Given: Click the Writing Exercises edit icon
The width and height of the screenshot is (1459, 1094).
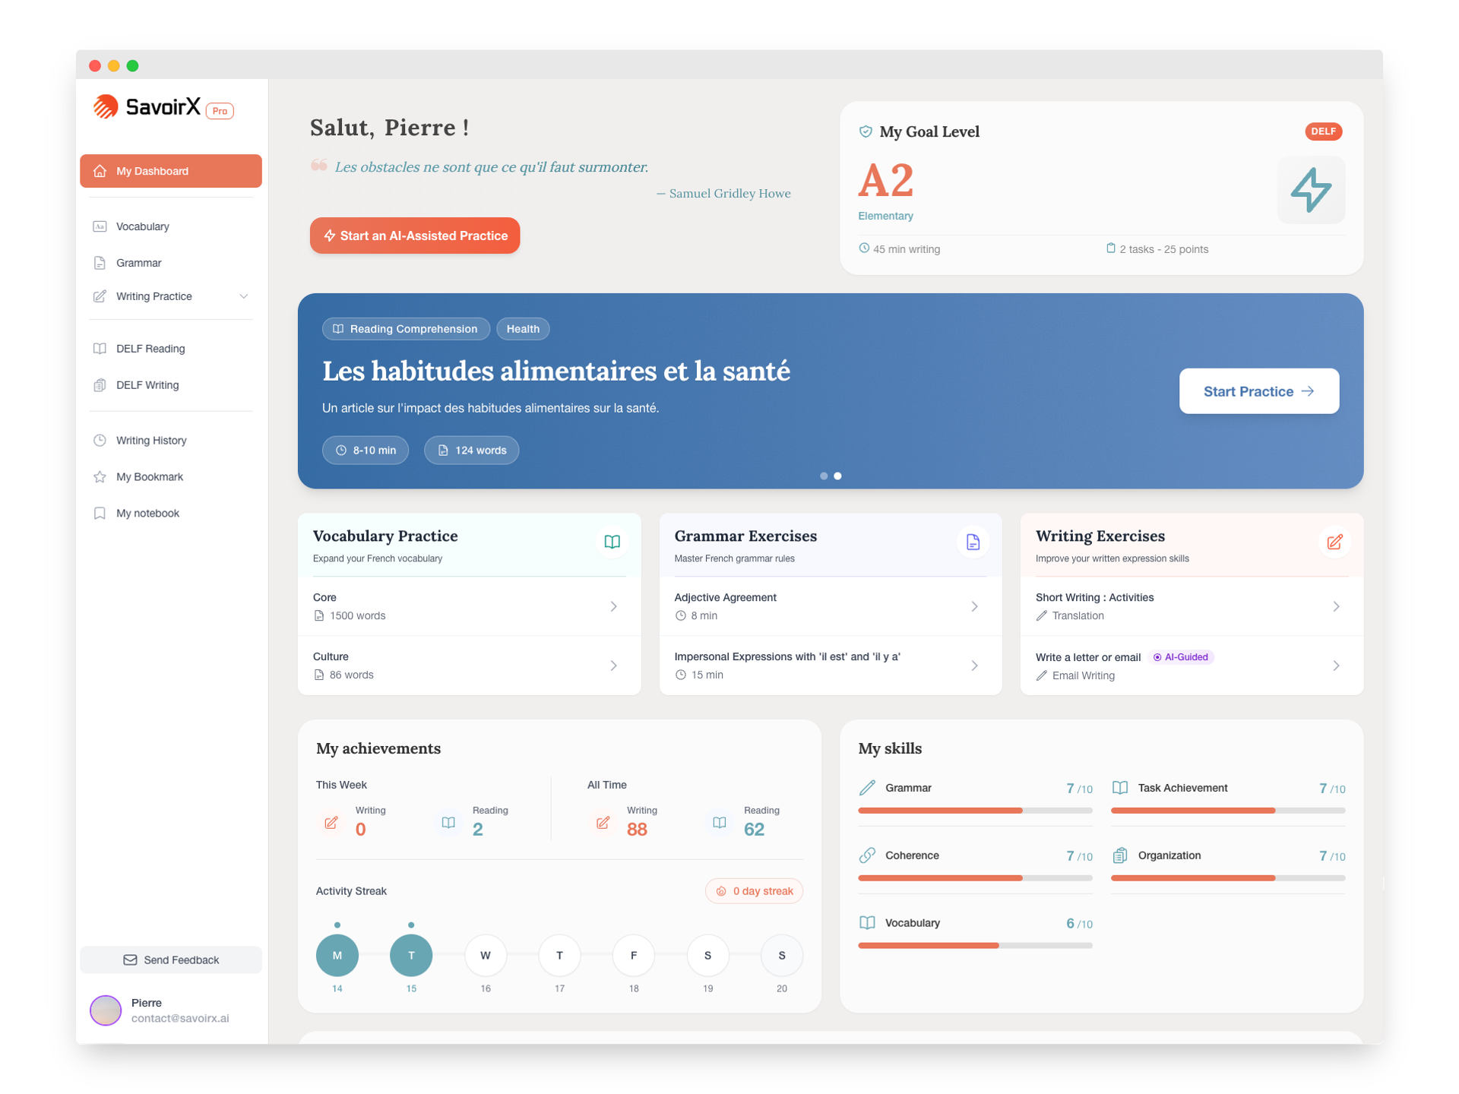Looking at the screenshot, I should pos(1334,542).
